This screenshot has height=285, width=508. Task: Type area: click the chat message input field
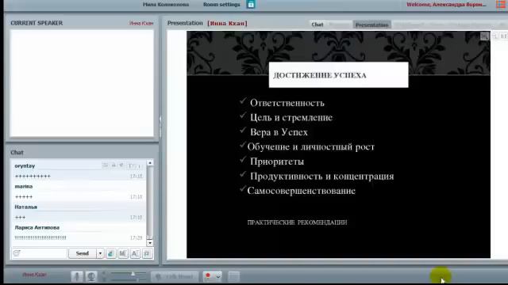[x=40, y=253]
